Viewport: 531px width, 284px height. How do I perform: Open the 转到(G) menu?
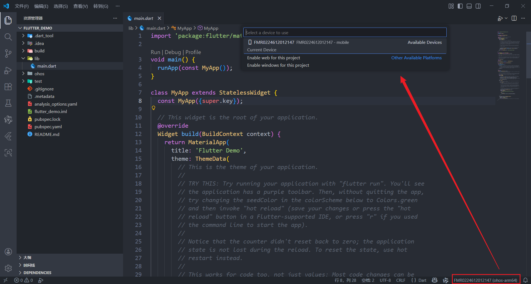pyautogui.click(x=101, y=6)
